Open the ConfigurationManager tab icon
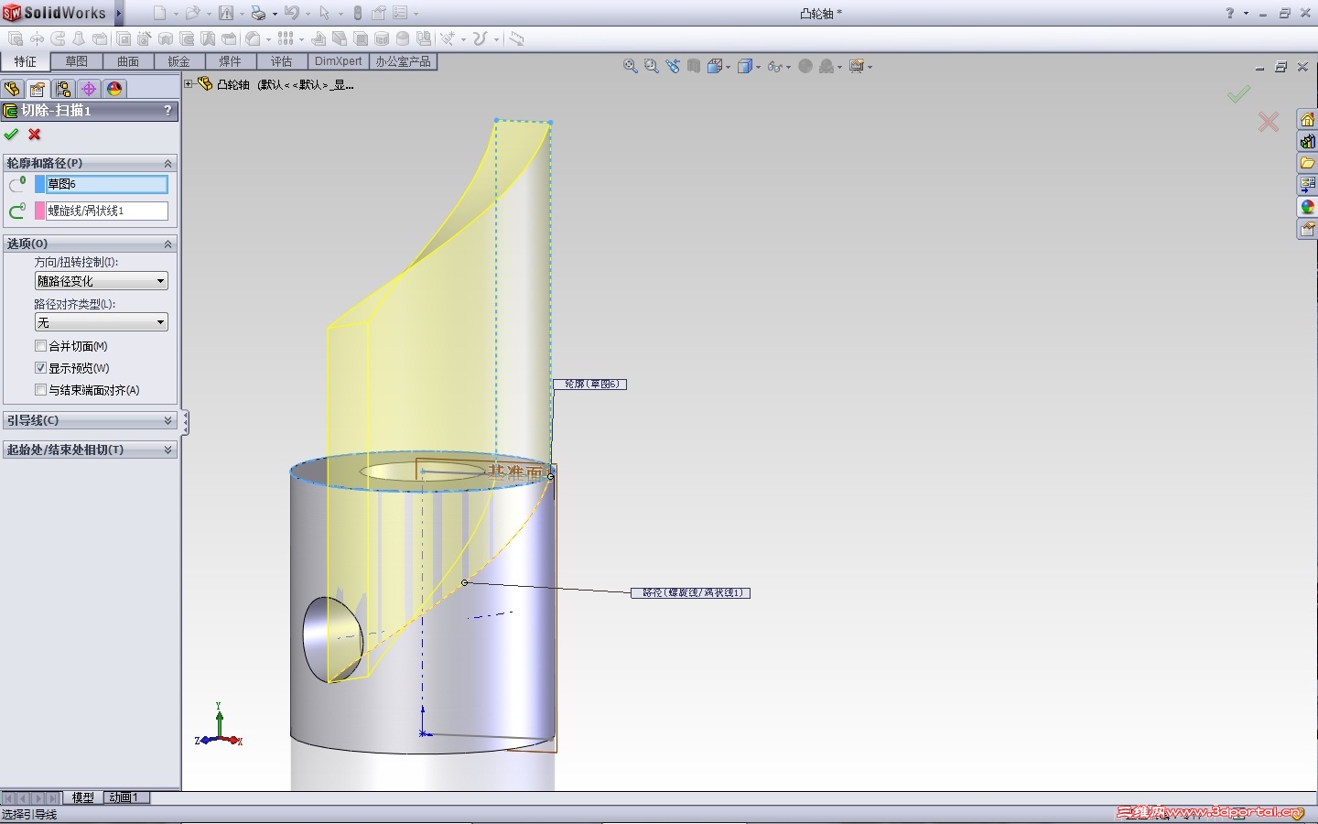 point(63,89)
